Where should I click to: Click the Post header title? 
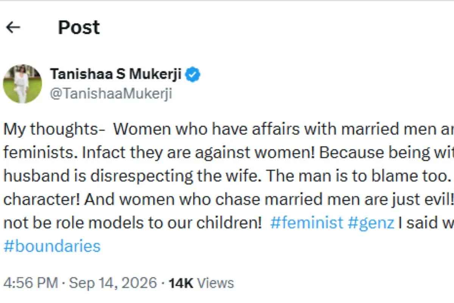(79, 28)
